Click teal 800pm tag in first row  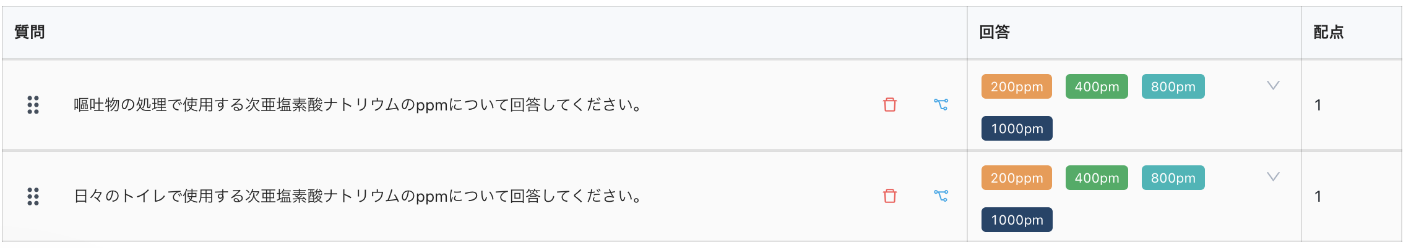(x=1173, y=87)
